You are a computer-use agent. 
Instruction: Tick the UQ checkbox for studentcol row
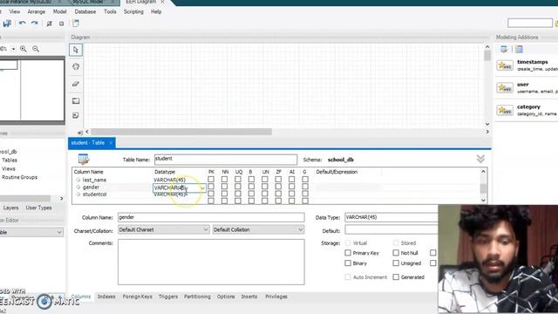point(238,194)
